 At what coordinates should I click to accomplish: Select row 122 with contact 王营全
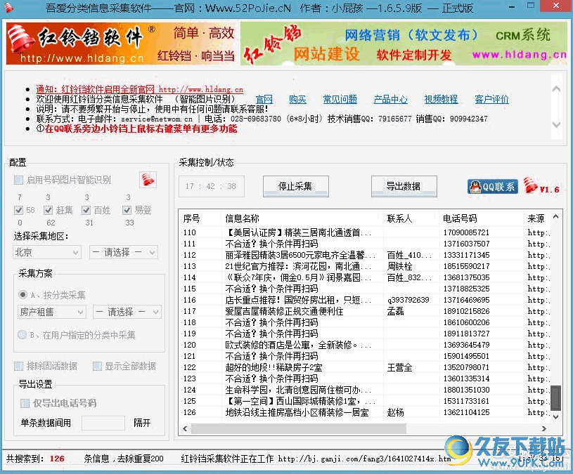(x=365, y=367)
